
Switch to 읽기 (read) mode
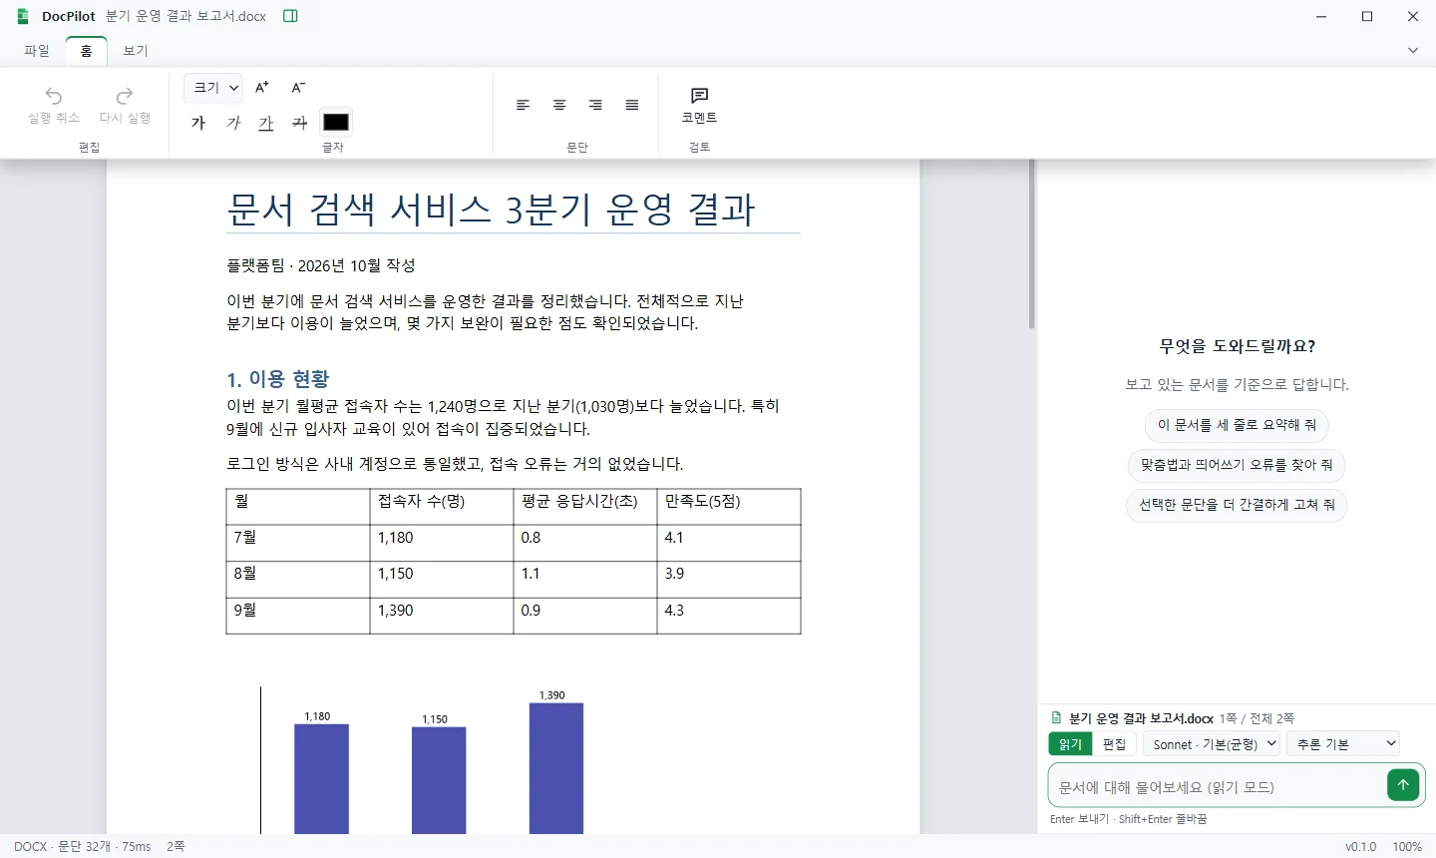click(x=1070, y=744)
